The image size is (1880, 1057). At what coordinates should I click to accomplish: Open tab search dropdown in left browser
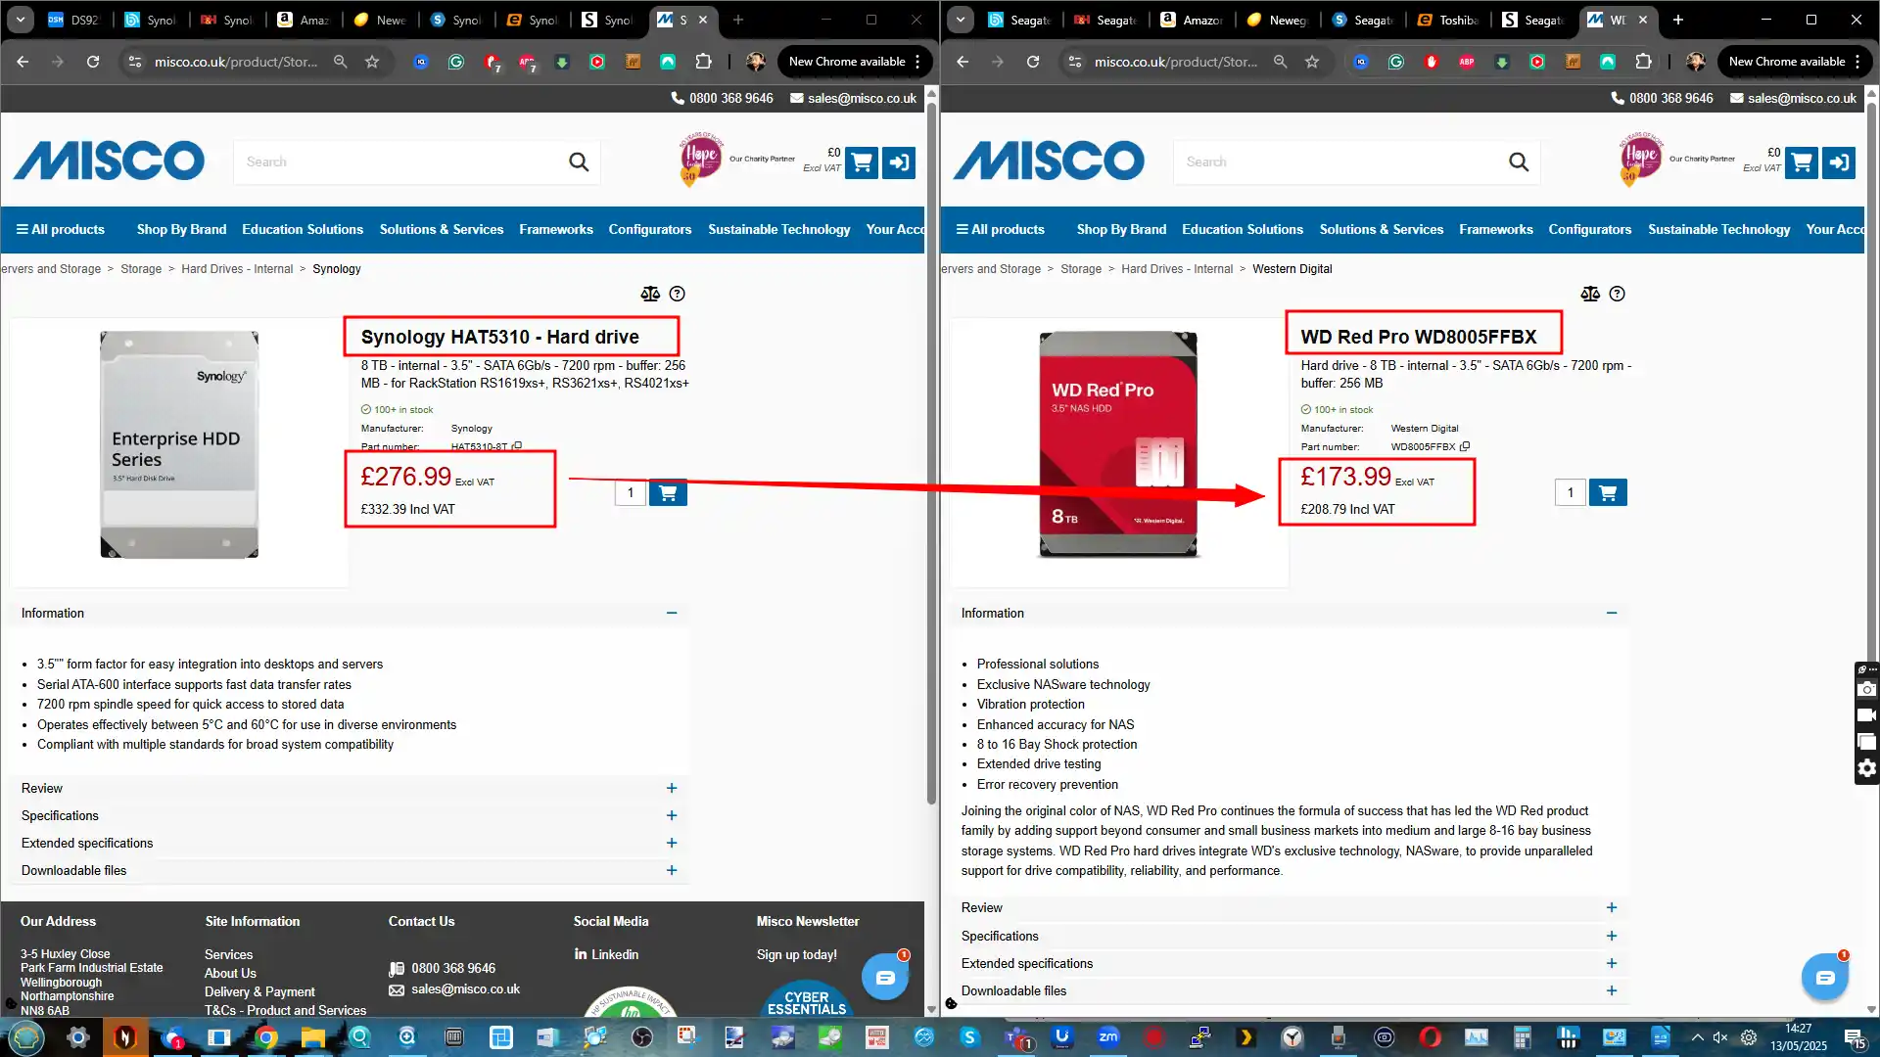coord(21,20)
